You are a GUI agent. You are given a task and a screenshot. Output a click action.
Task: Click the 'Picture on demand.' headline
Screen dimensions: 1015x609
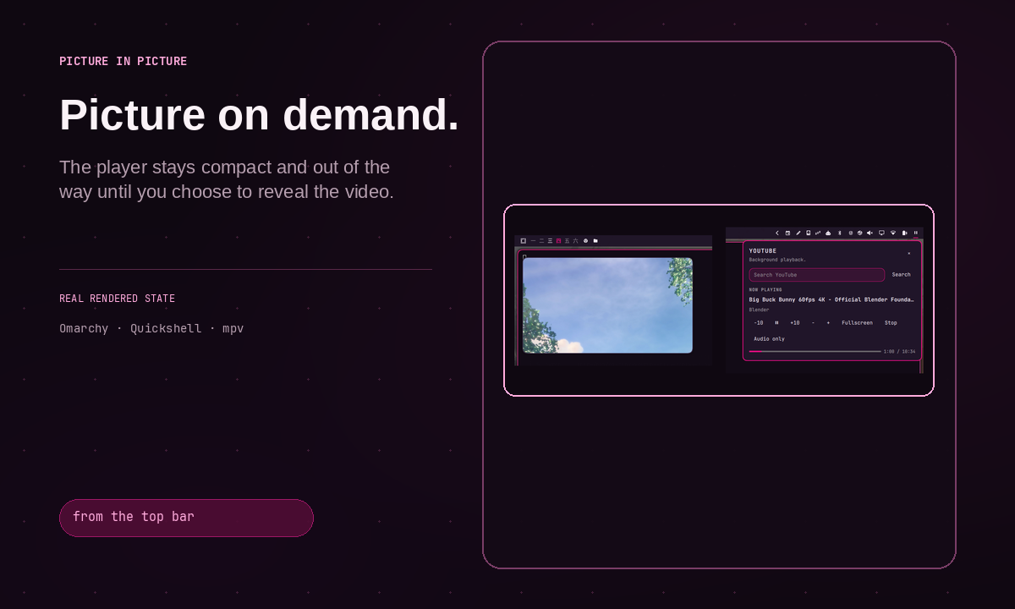(259, 115)
